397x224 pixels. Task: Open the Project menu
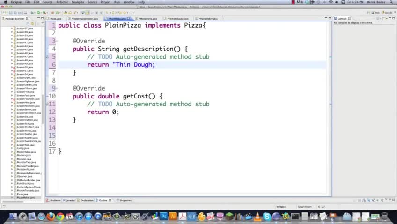[106, 2]
